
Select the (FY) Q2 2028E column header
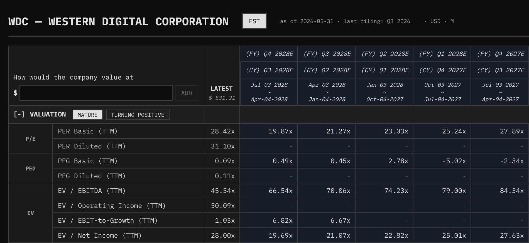tap(384, 54)
